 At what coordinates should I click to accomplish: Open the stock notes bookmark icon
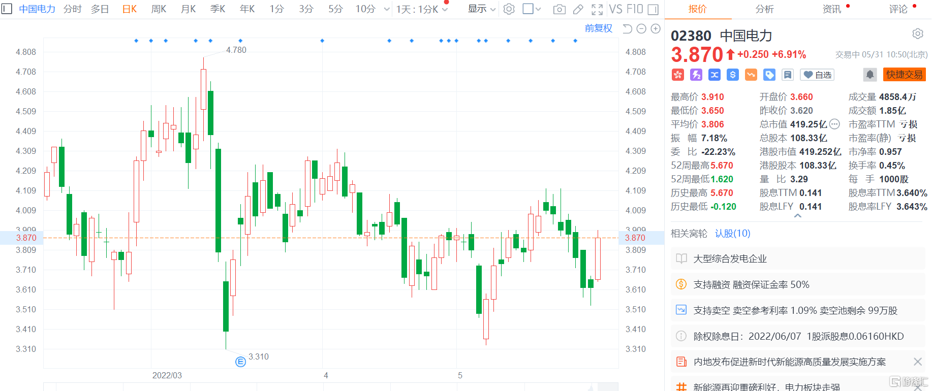pos(788,75)
